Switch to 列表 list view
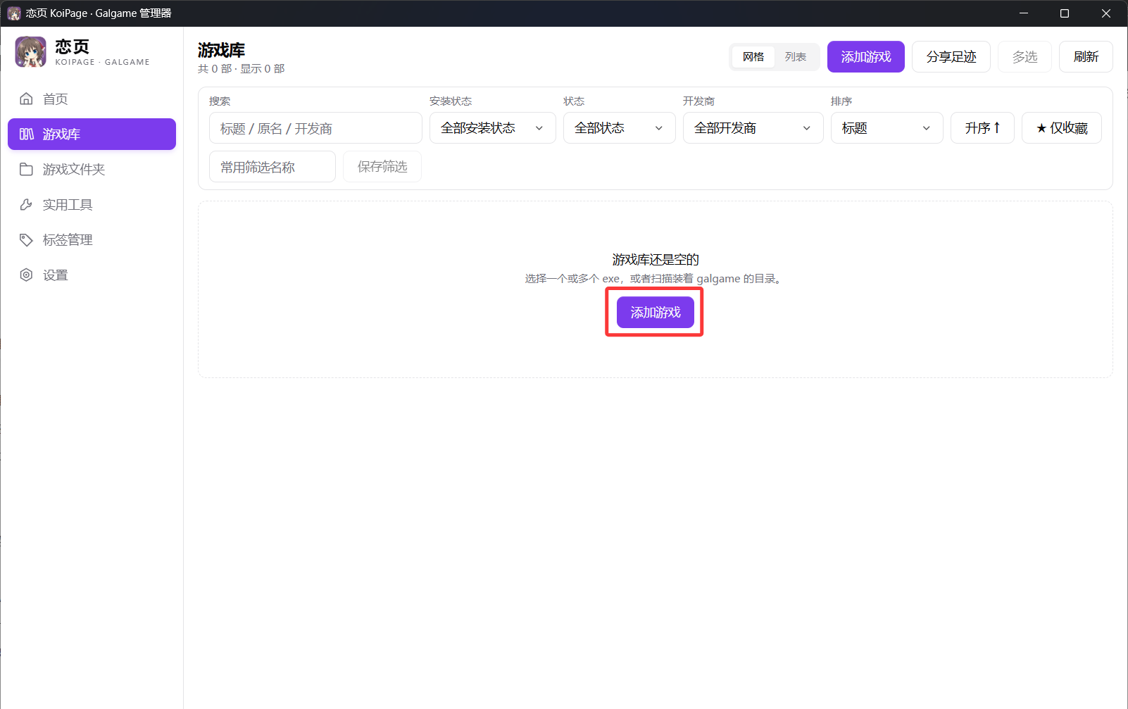 pos(796,57)
